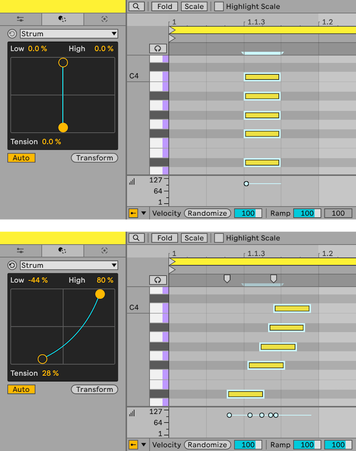Toggle headphone preview in bottom editor

(158, 280)
